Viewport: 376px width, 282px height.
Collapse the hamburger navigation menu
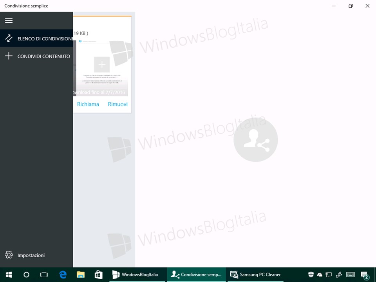[9, 20]
